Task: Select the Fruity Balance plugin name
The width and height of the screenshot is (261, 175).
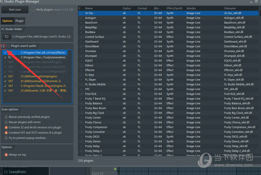Action: pyautogui.click(x=94, y=103)
